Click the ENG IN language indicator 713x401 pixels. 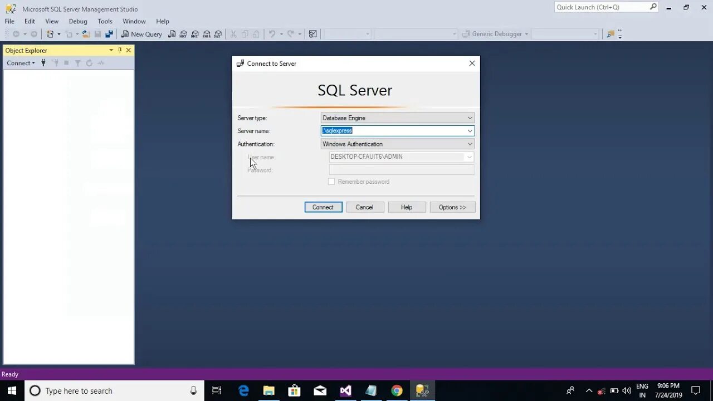click(642, 390)
